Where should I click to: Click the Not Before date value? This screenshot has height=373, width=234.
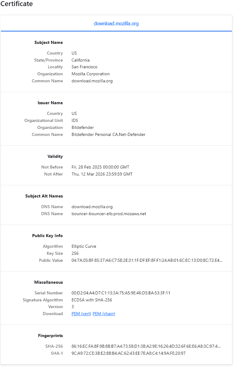click(x=100, y=167)
